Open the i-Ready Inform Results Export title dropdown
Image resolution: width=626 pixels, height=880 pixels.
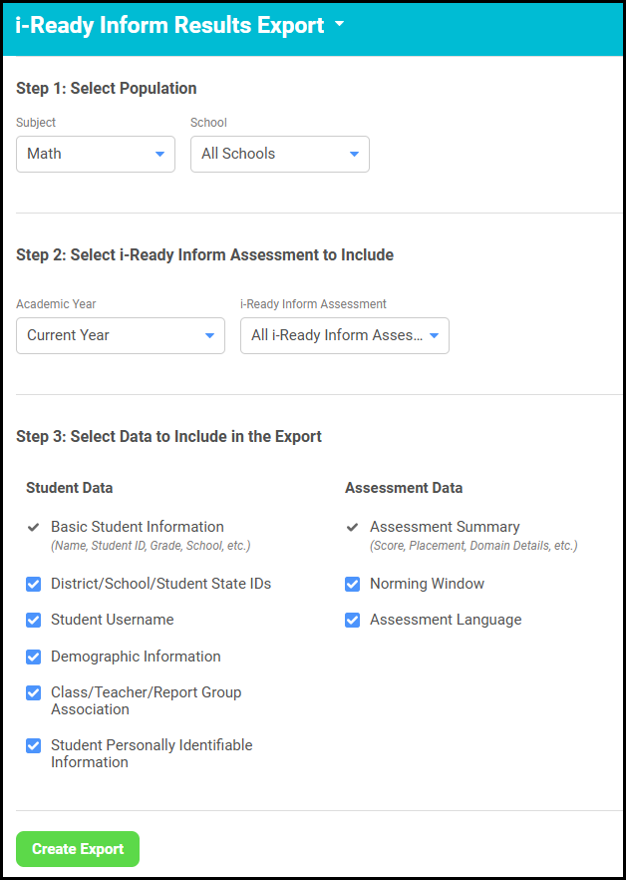coord(338,26)
